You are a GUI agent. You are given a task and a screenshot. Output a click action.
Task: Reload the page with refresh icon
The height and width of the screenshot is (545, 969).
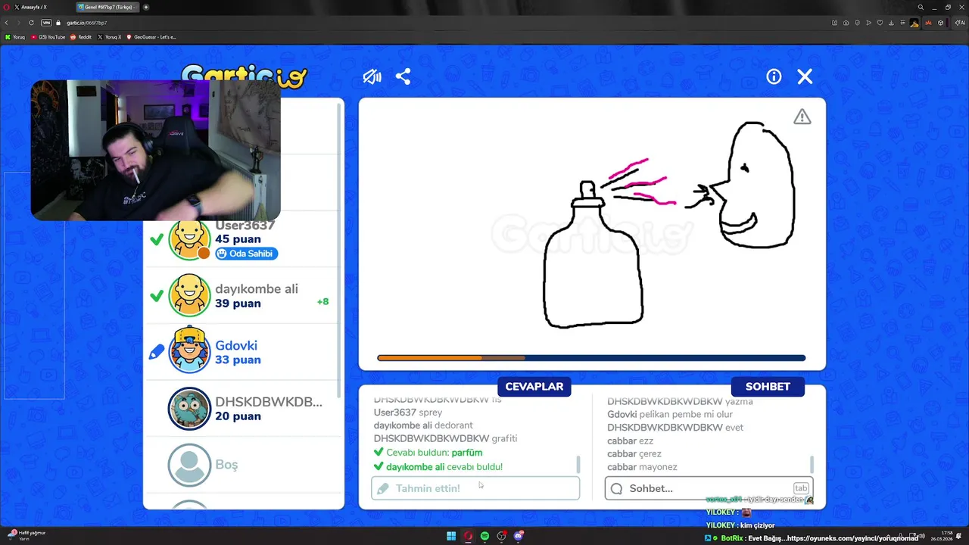pos(31,23)
